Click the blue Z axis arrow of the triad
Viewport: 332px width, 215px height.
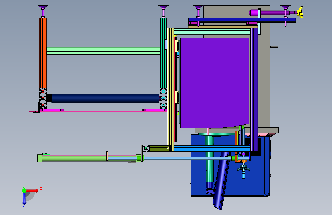[24, 199]
